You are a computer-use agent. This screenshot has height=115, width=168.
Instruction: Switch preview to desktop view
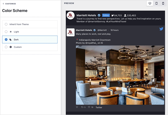pos(150,3)
